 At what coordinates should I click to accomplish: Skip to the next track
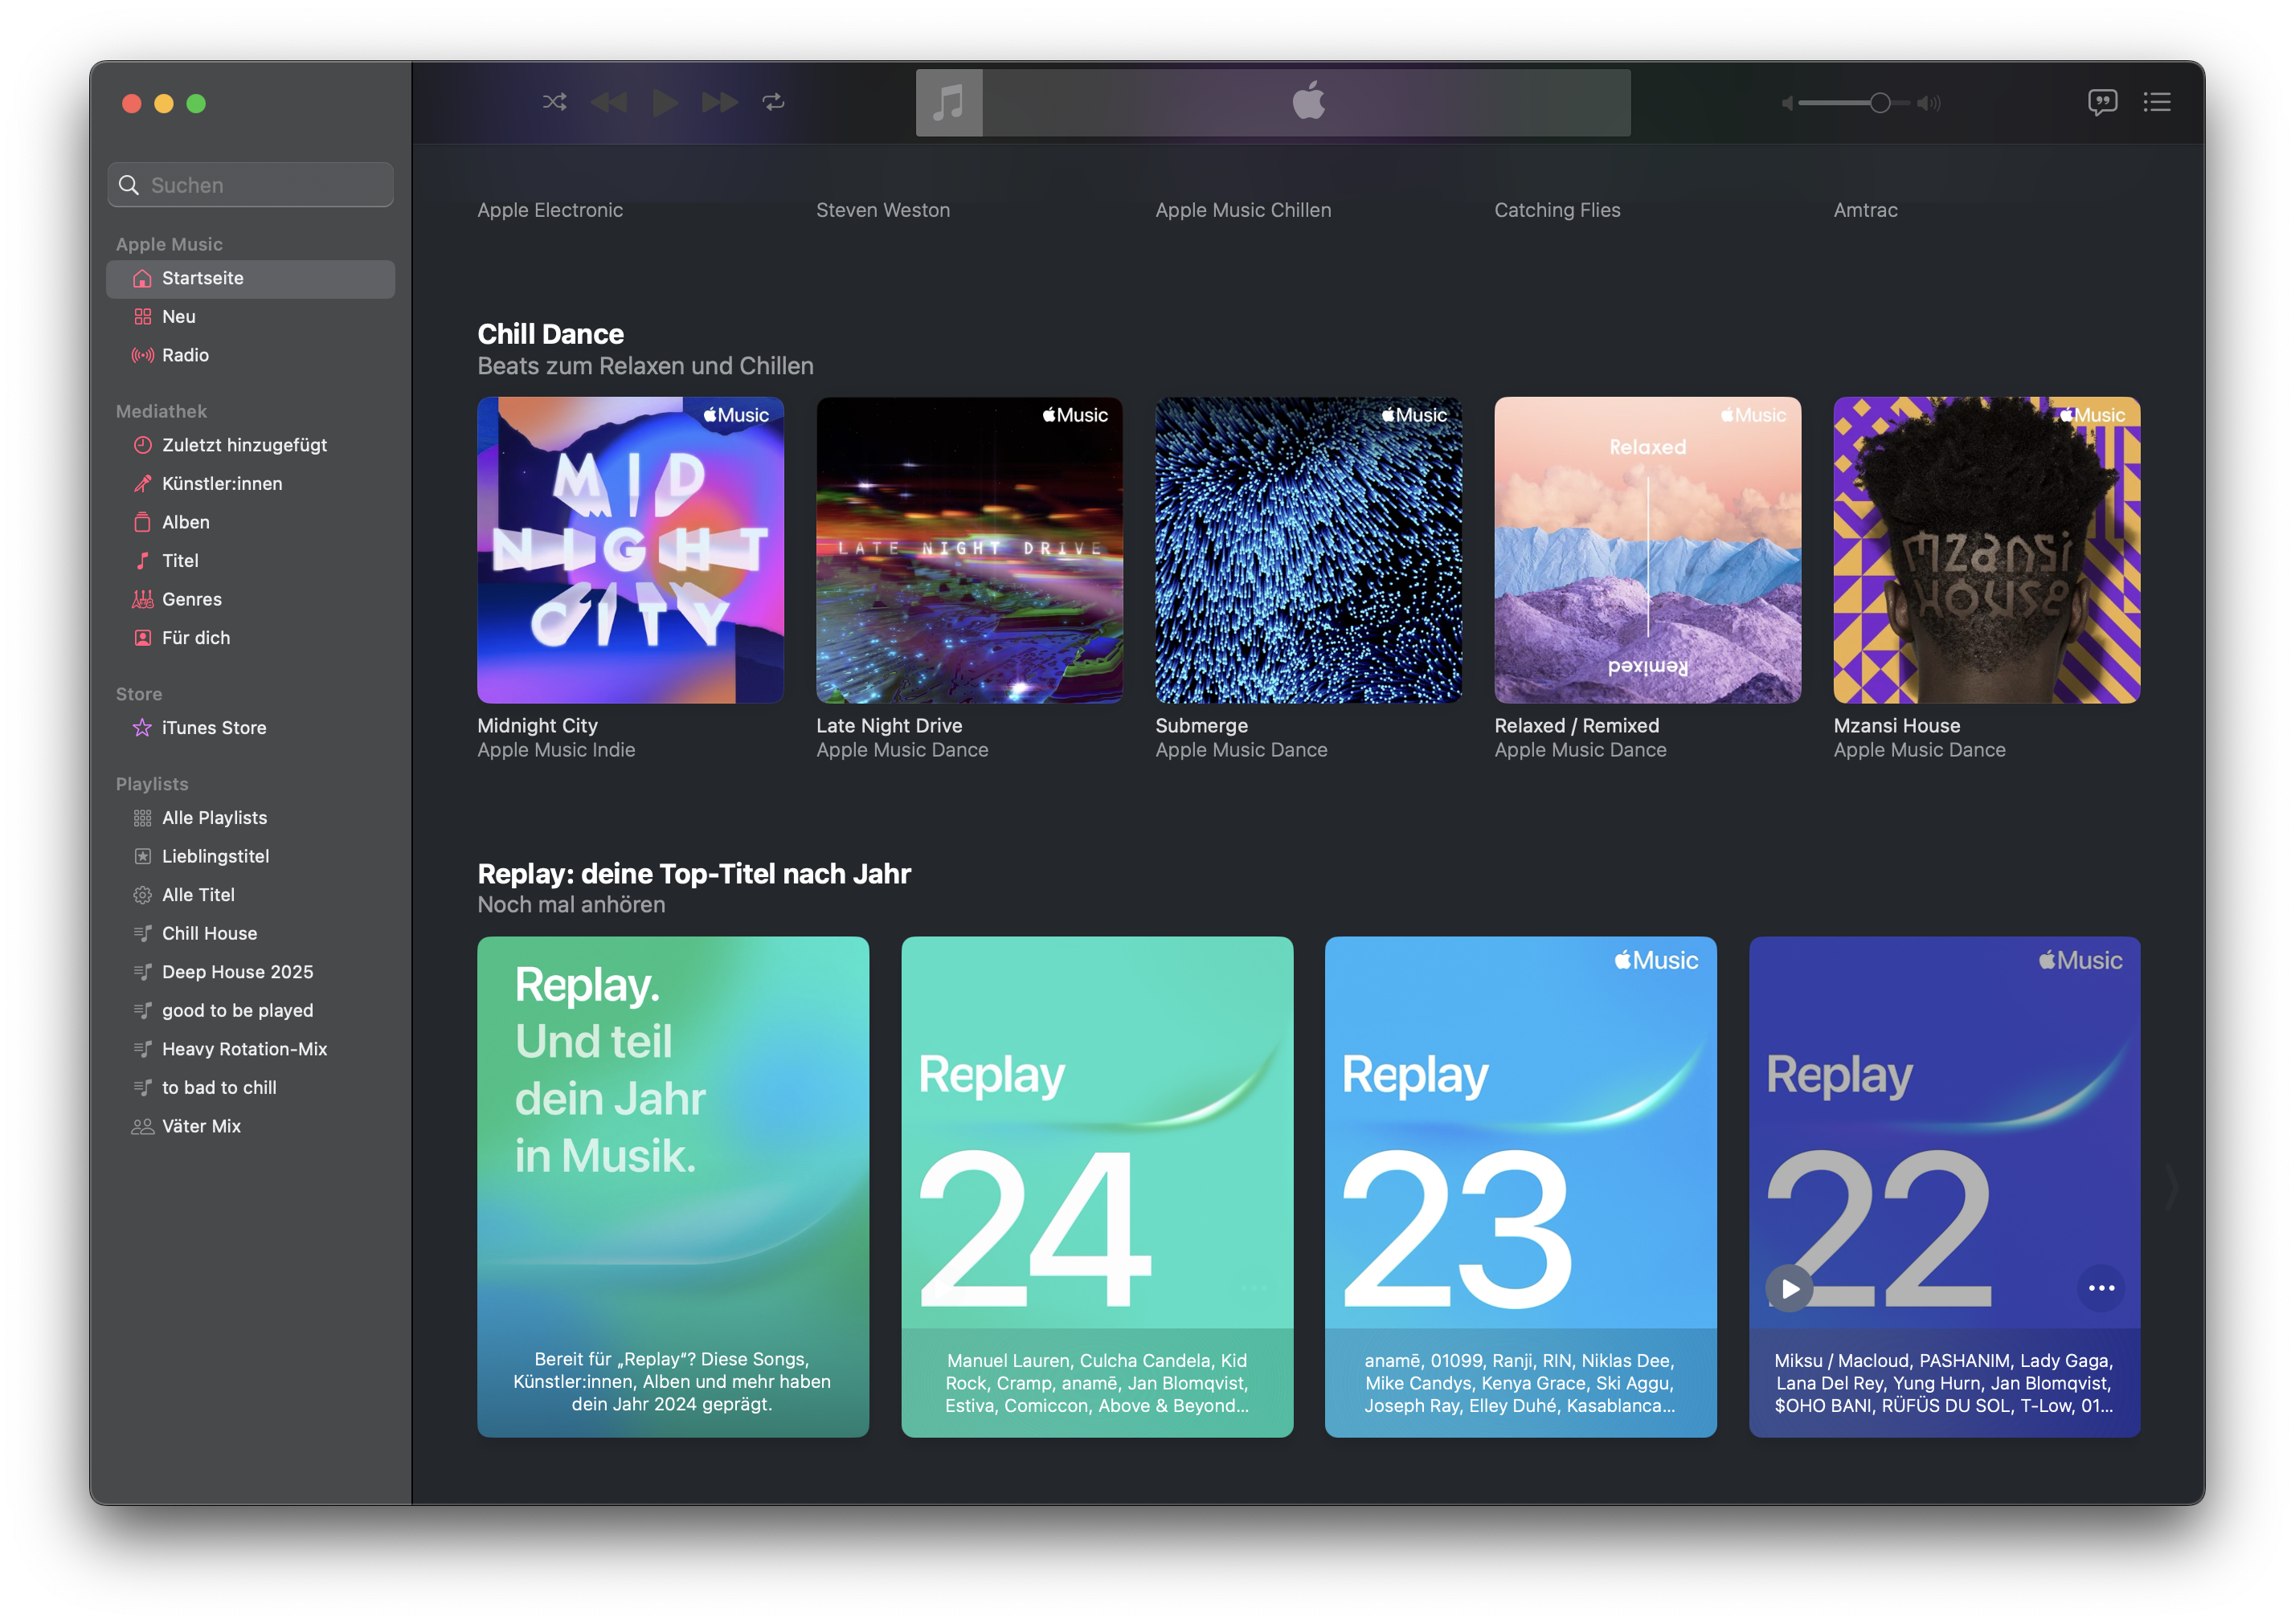(719, 102)
